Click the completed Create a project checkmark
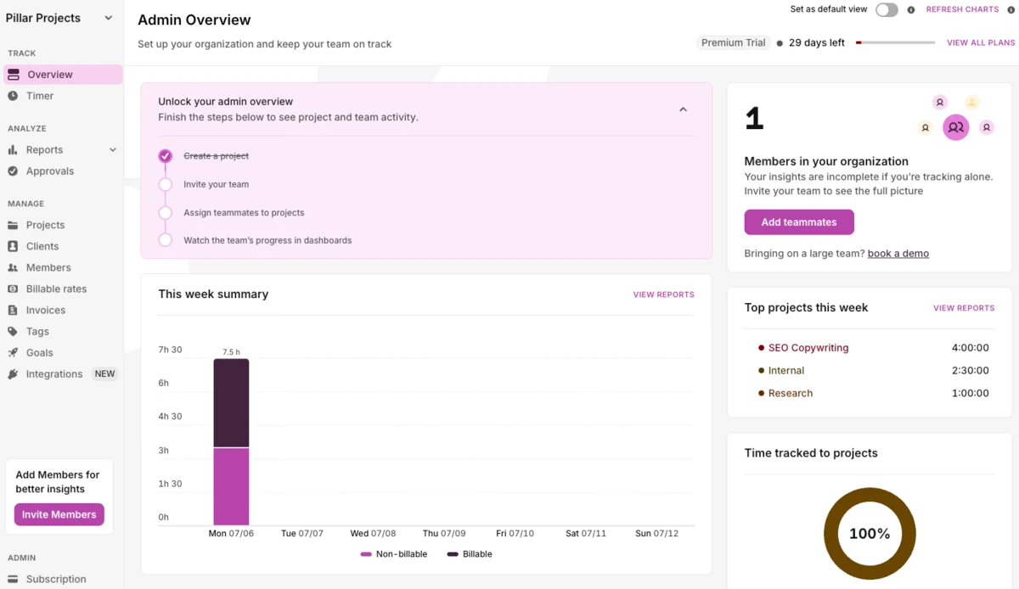The image size is (1019, 589). pos(166,156)
